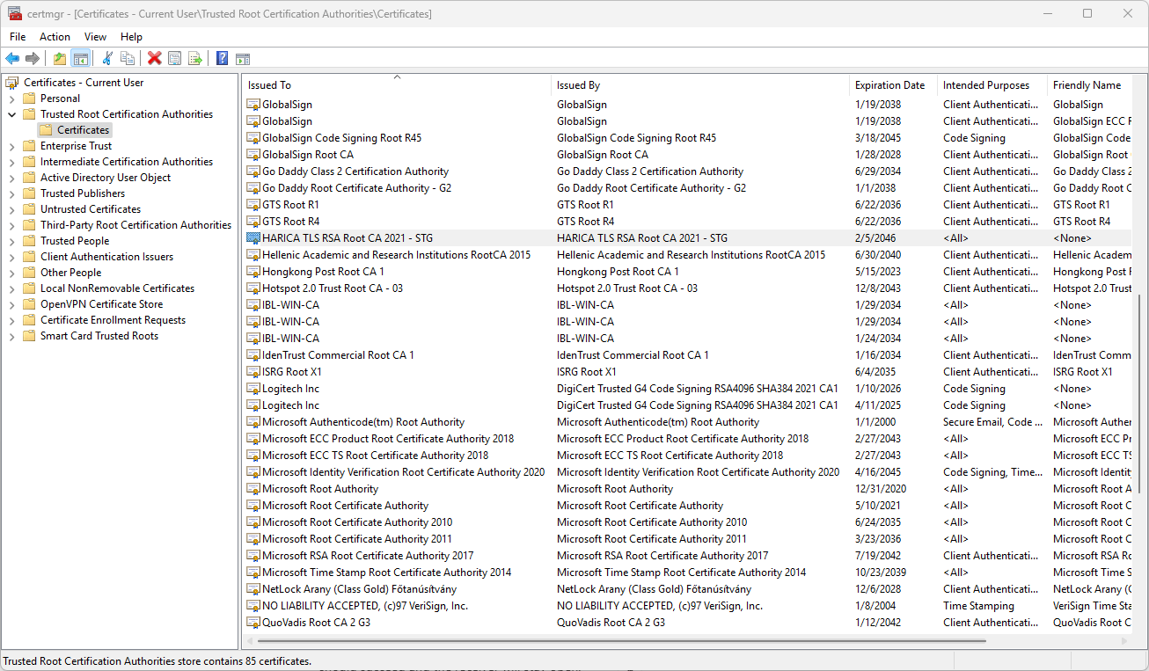Sort by Expiration Date column header
The image size is (1149, 671).
point(893,85)
